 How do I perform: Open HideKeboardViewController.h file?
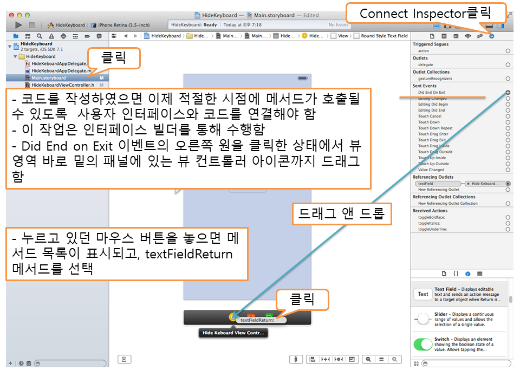[62, 85]
